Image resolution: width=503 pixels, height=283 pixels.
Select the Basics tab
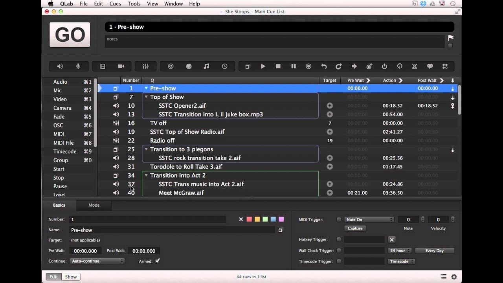tap(59, 205)
